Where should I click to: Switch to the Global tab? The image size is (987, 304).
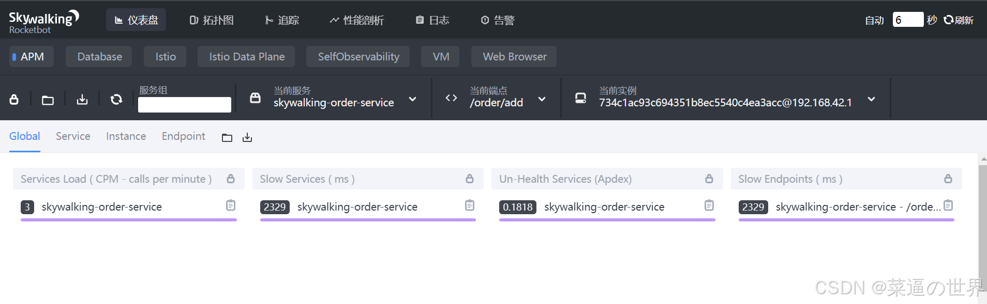[24, 136]
